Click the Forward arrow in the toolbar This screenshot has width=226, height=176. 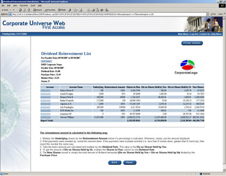[x=14, y=10]
